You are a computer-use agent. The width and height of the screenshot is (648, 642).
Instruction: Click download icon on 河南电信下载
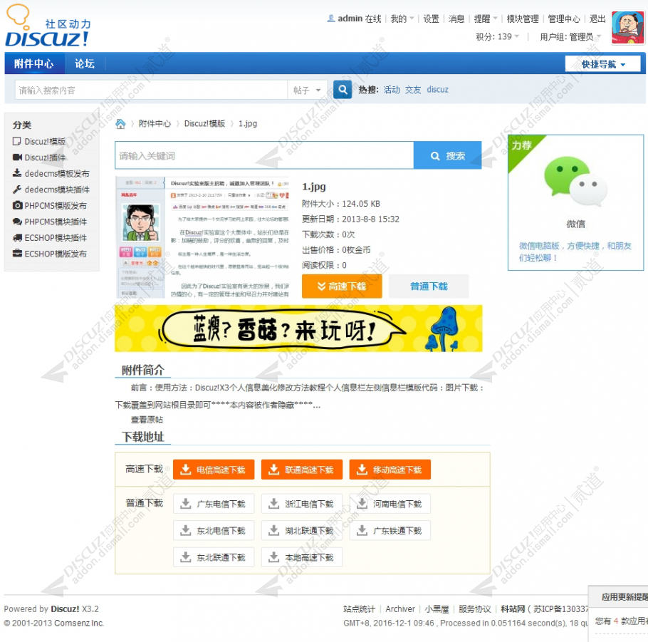[x=362, y=504]
